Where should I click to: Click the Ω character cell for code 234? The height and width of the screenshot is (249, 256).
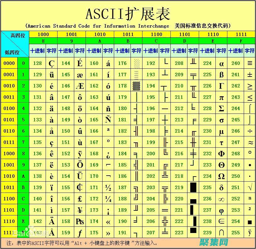pos(221,176)
